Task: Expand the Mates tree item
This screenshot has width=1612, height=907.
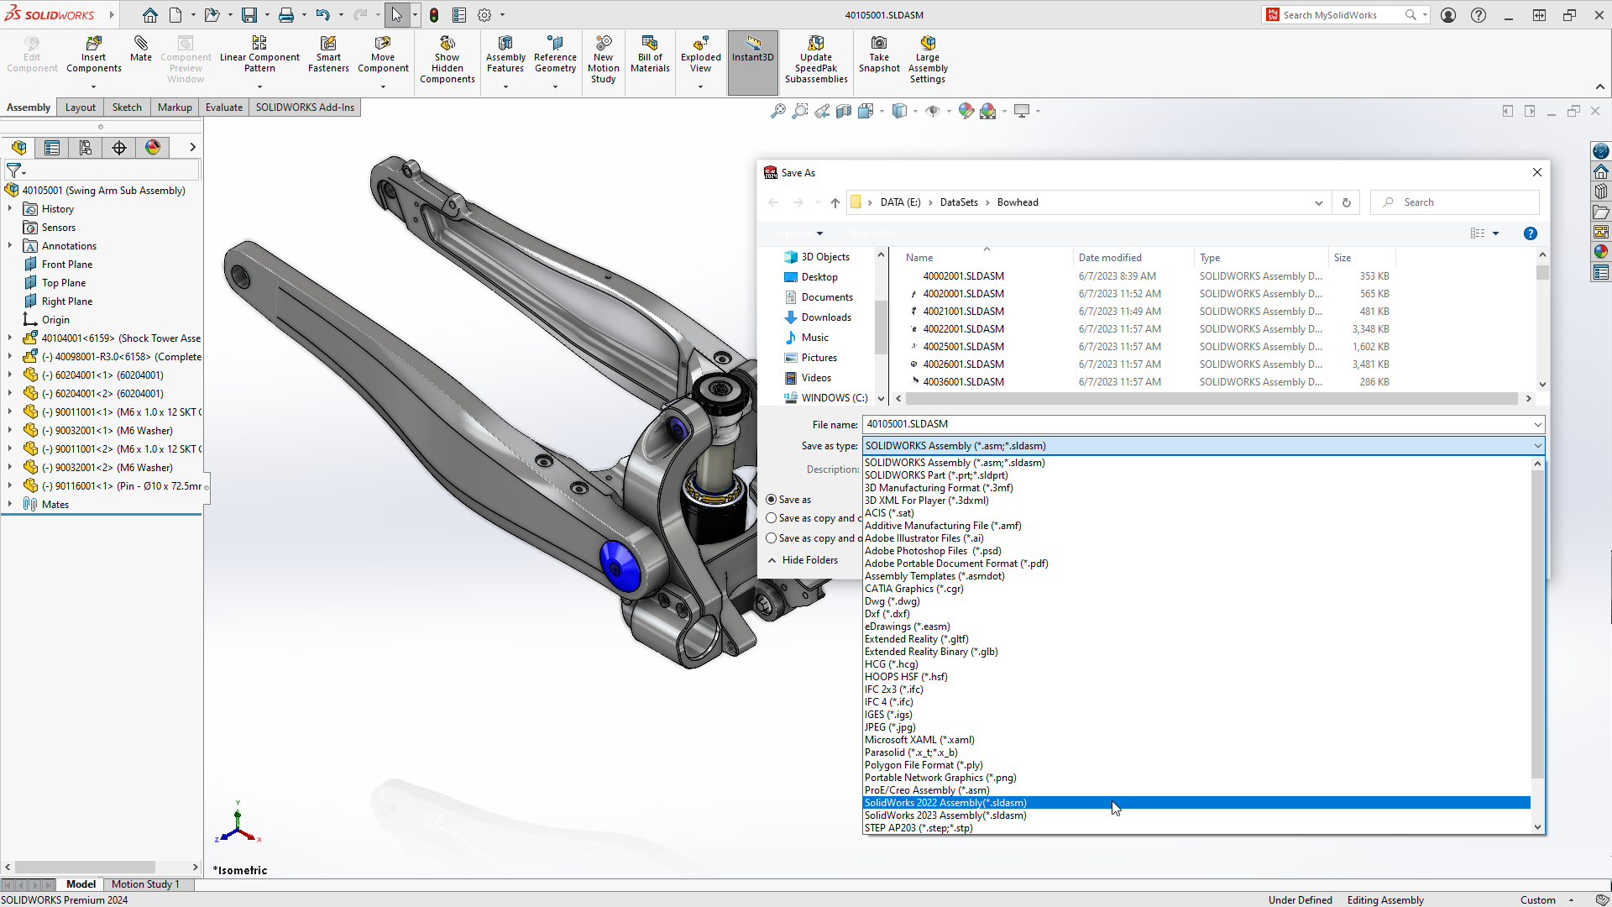Action: point(9,504)
